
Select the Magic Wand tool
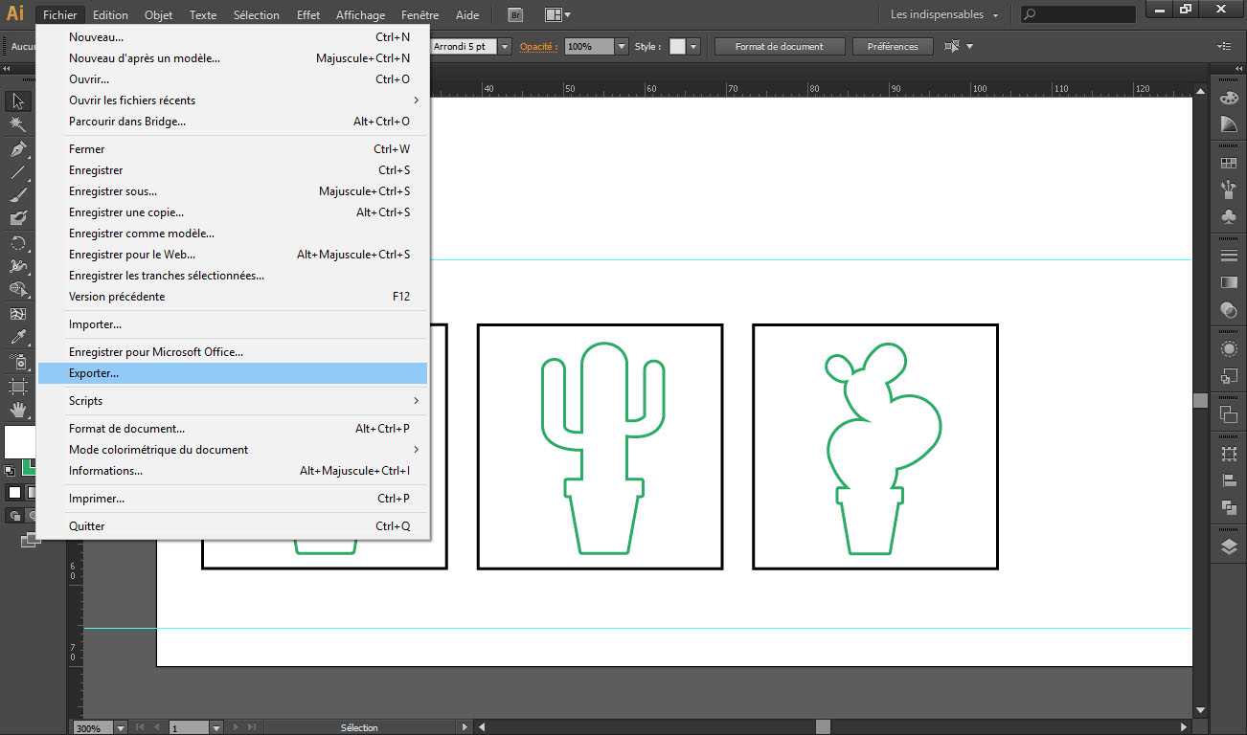point(18,125)
